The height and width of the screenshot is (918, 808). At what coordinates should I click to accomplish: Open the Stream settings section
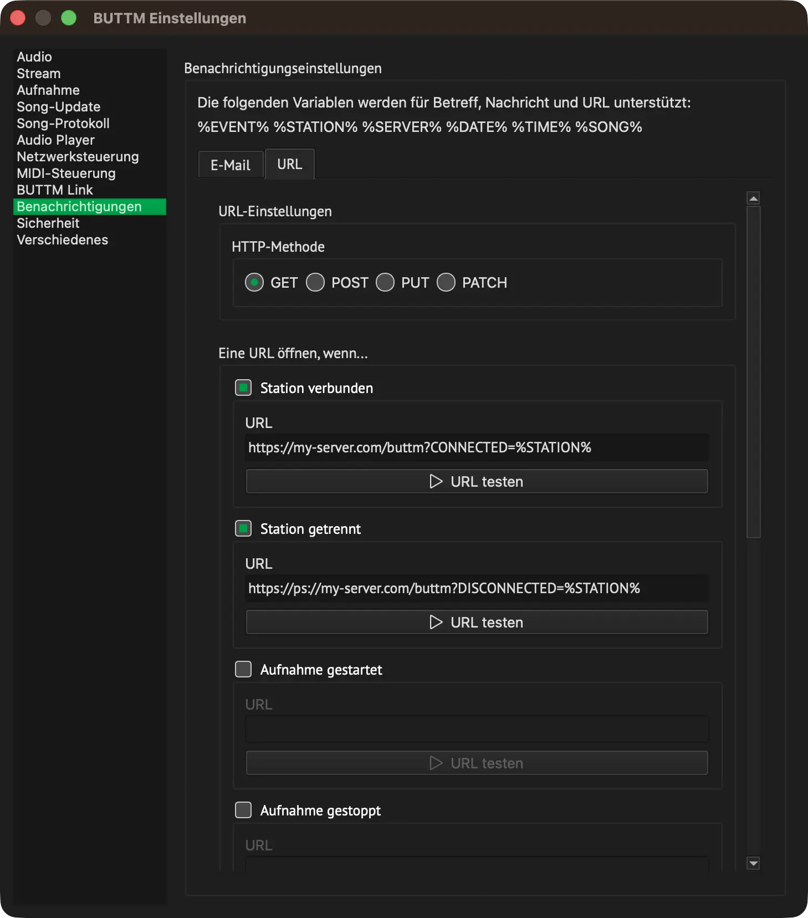pyautogui.click(x=90, y=74)
